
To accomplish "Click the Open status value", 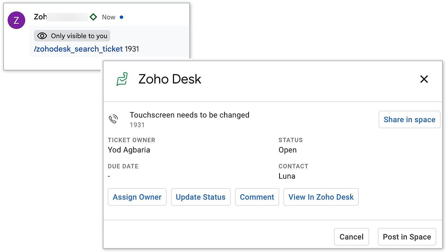I will [x=287, y=150].
